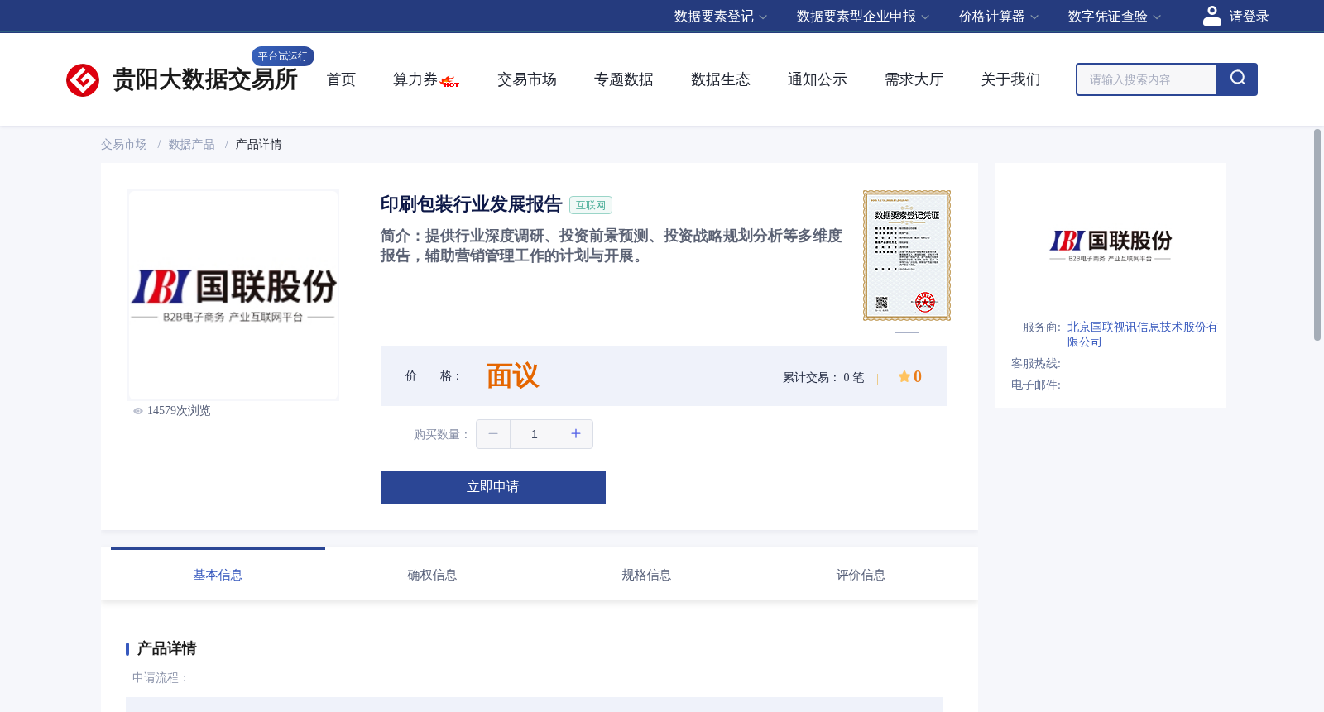The image size is (1324, 712).
Task: Click the 产品详情 section heading
Action: 166,648
